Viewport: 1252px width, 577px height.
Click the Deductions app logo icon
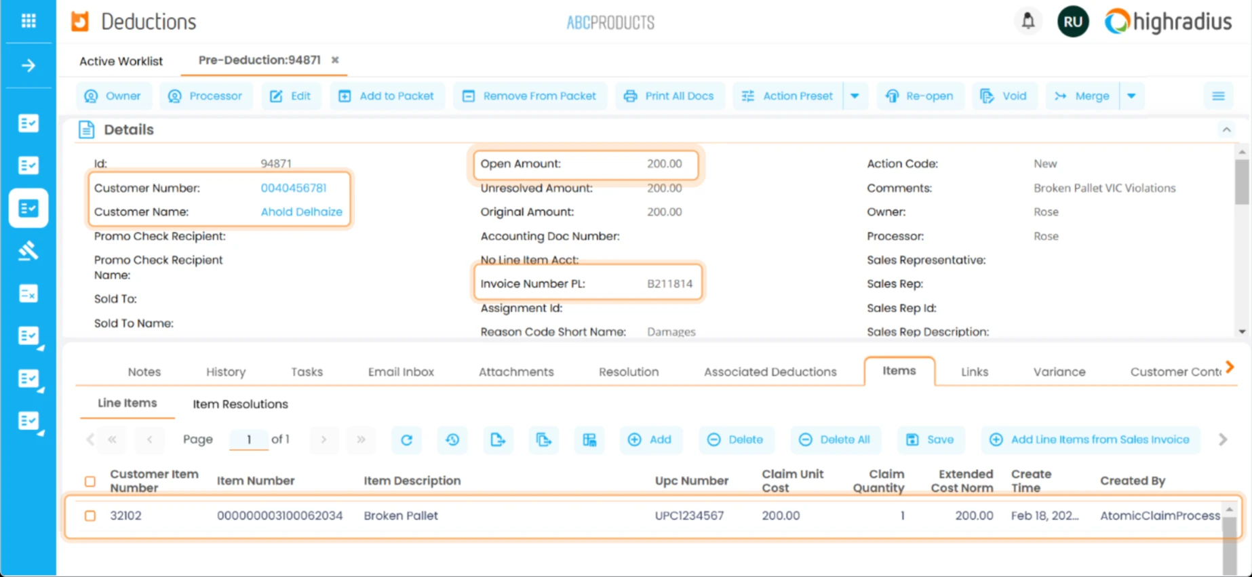click(80, 22)
